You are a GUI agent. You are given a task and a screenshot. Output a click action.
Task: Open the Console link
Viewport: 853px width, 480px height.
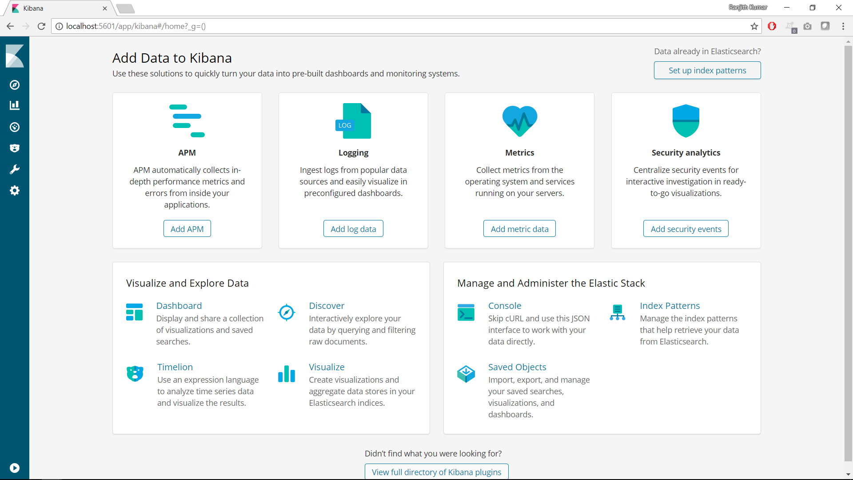[x=504, y=306]
